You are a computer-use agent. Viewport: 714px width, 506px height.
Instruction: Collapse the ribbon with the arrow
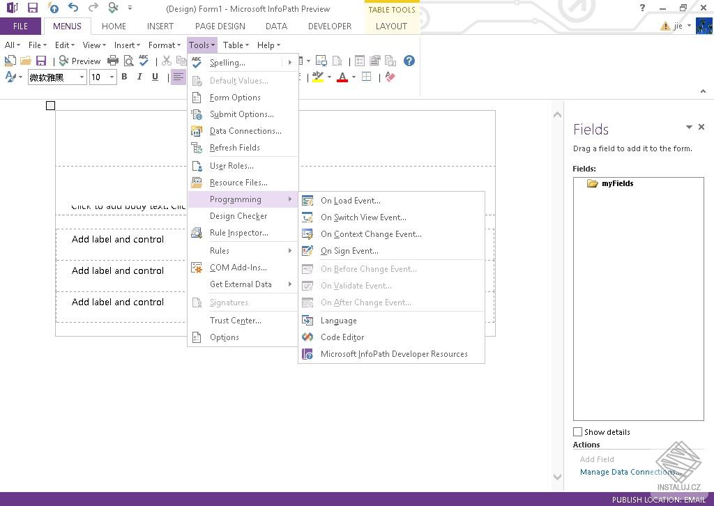pyautogui.click(x=703, y=91)
